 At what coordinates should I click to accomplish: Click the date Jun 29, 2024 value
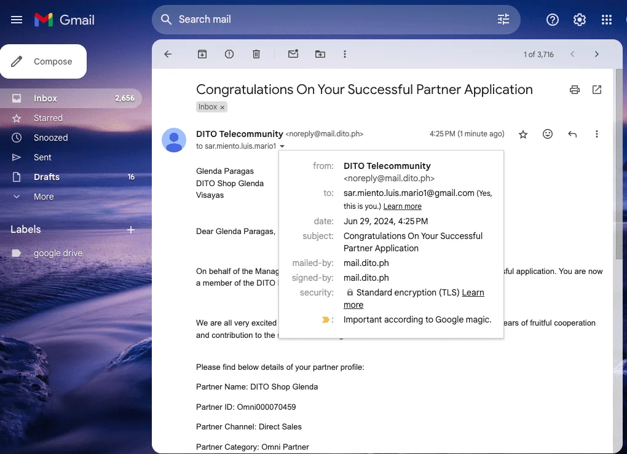[x=386, y=221]
